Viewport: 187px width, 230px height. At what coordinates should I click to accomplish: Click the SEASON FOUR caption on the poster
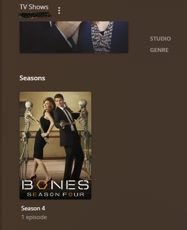click(55, 195)
